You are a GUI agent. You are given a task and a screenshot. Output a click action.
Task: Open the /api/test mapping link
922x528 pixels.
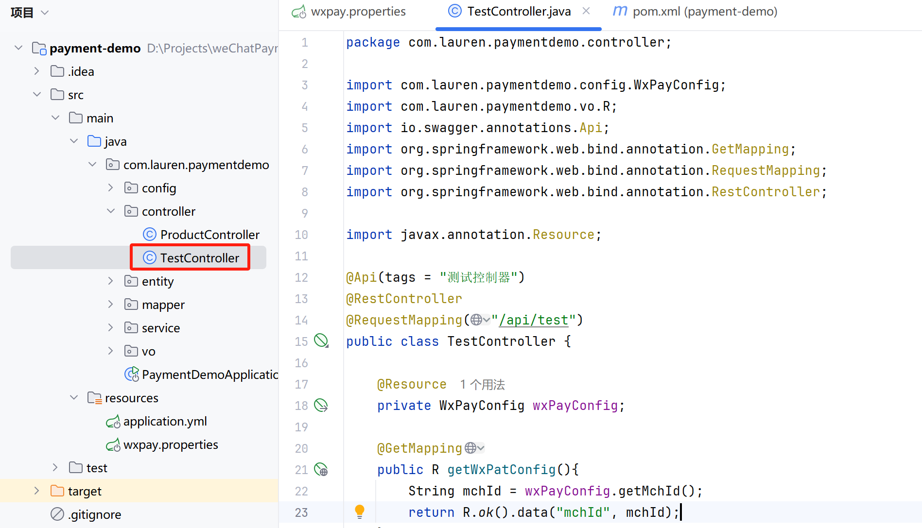(535, 320)
